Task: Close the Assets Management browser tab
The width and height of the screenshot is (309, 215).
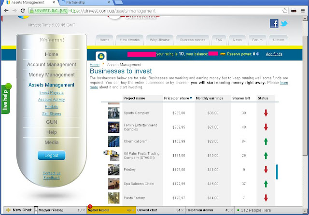Action: point(54,2)
